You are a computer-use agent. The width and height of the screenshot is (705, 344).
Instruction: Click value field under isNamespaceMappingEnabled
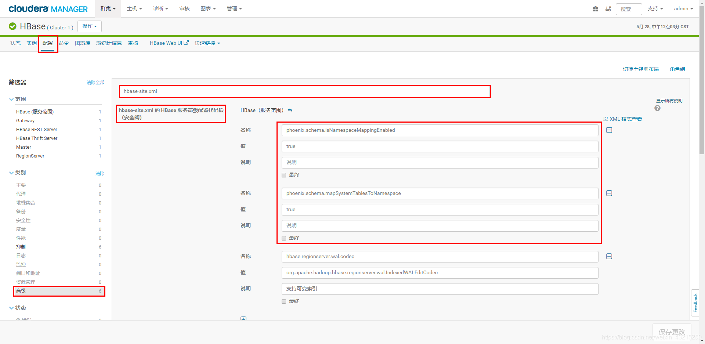[x=440, y=146]
